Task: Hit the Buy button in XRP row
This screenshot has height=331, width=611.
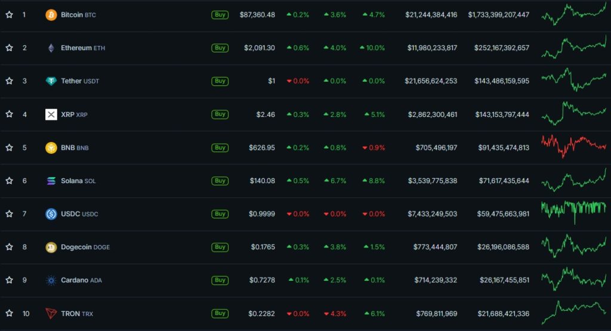Action: click(220, 114)
